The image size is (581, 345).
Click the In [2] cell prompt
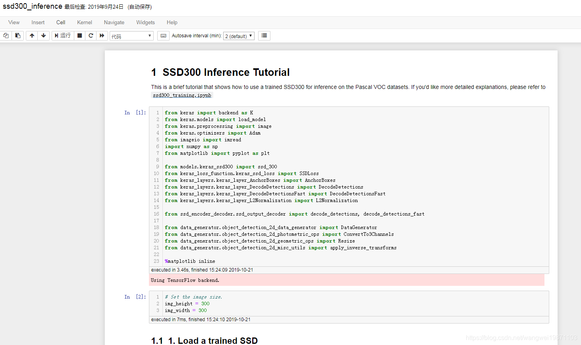pos(135,297)
